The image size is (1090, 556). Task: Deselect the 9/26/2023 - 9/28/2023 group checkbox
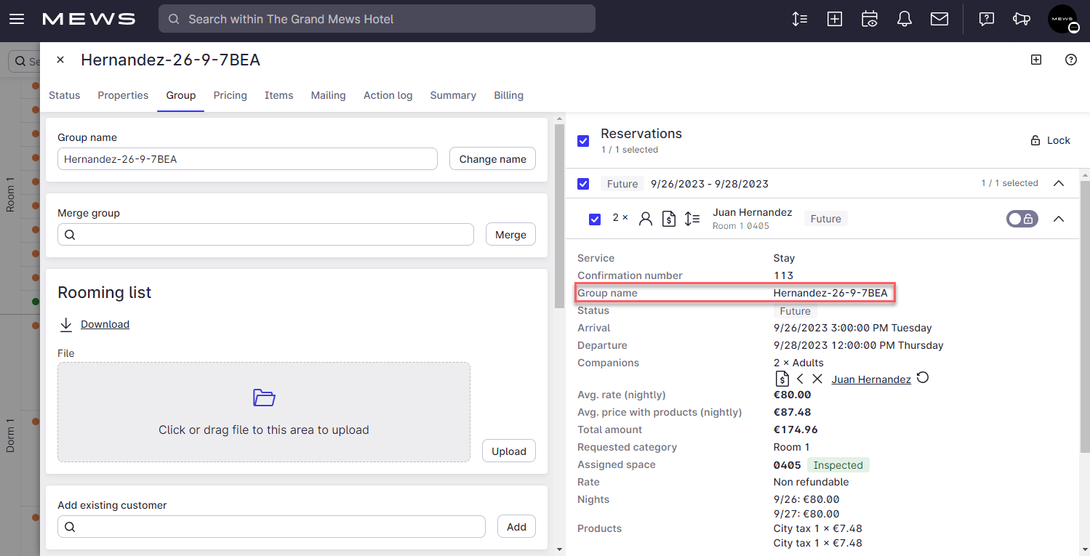click(583, 184)
